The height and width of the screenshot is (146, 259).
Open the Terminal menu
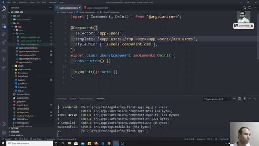52,2
